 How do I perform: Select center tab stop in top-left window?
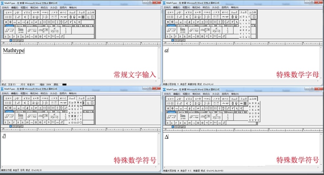(14, 40)
